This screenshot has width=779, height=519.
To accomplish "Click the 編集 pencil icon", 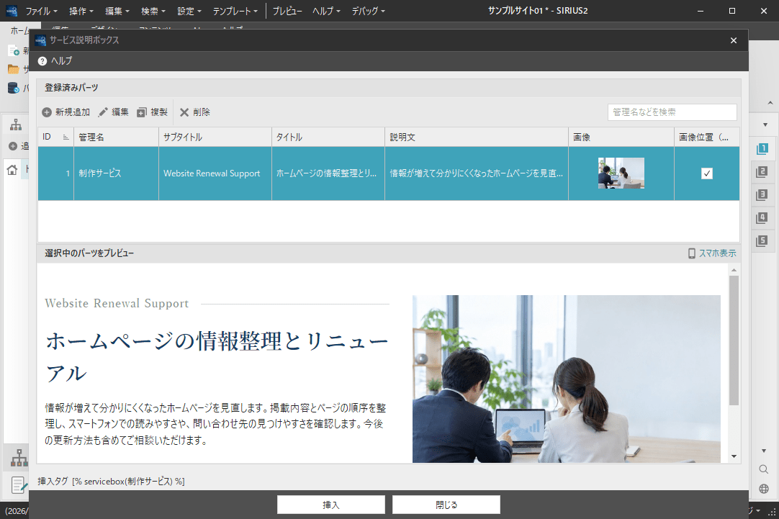I will pyautogui.click(x=103, y=112).
